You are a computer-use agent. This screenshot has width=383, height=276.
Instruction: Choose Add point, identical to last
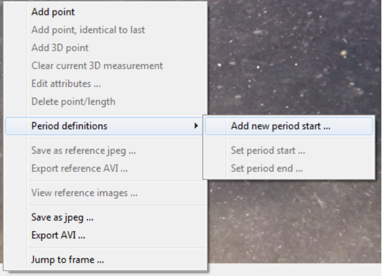pos(88,30)
